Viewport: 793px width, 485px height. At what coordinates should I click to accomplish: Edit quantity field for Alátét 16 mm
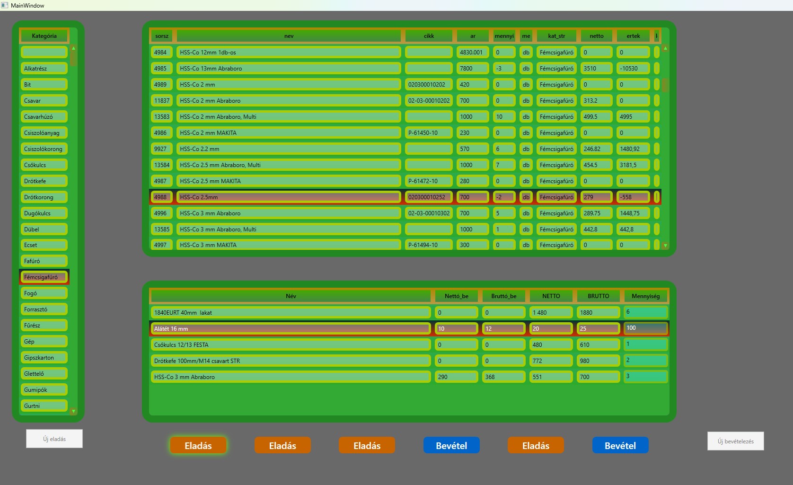click(x=645, y=328)
